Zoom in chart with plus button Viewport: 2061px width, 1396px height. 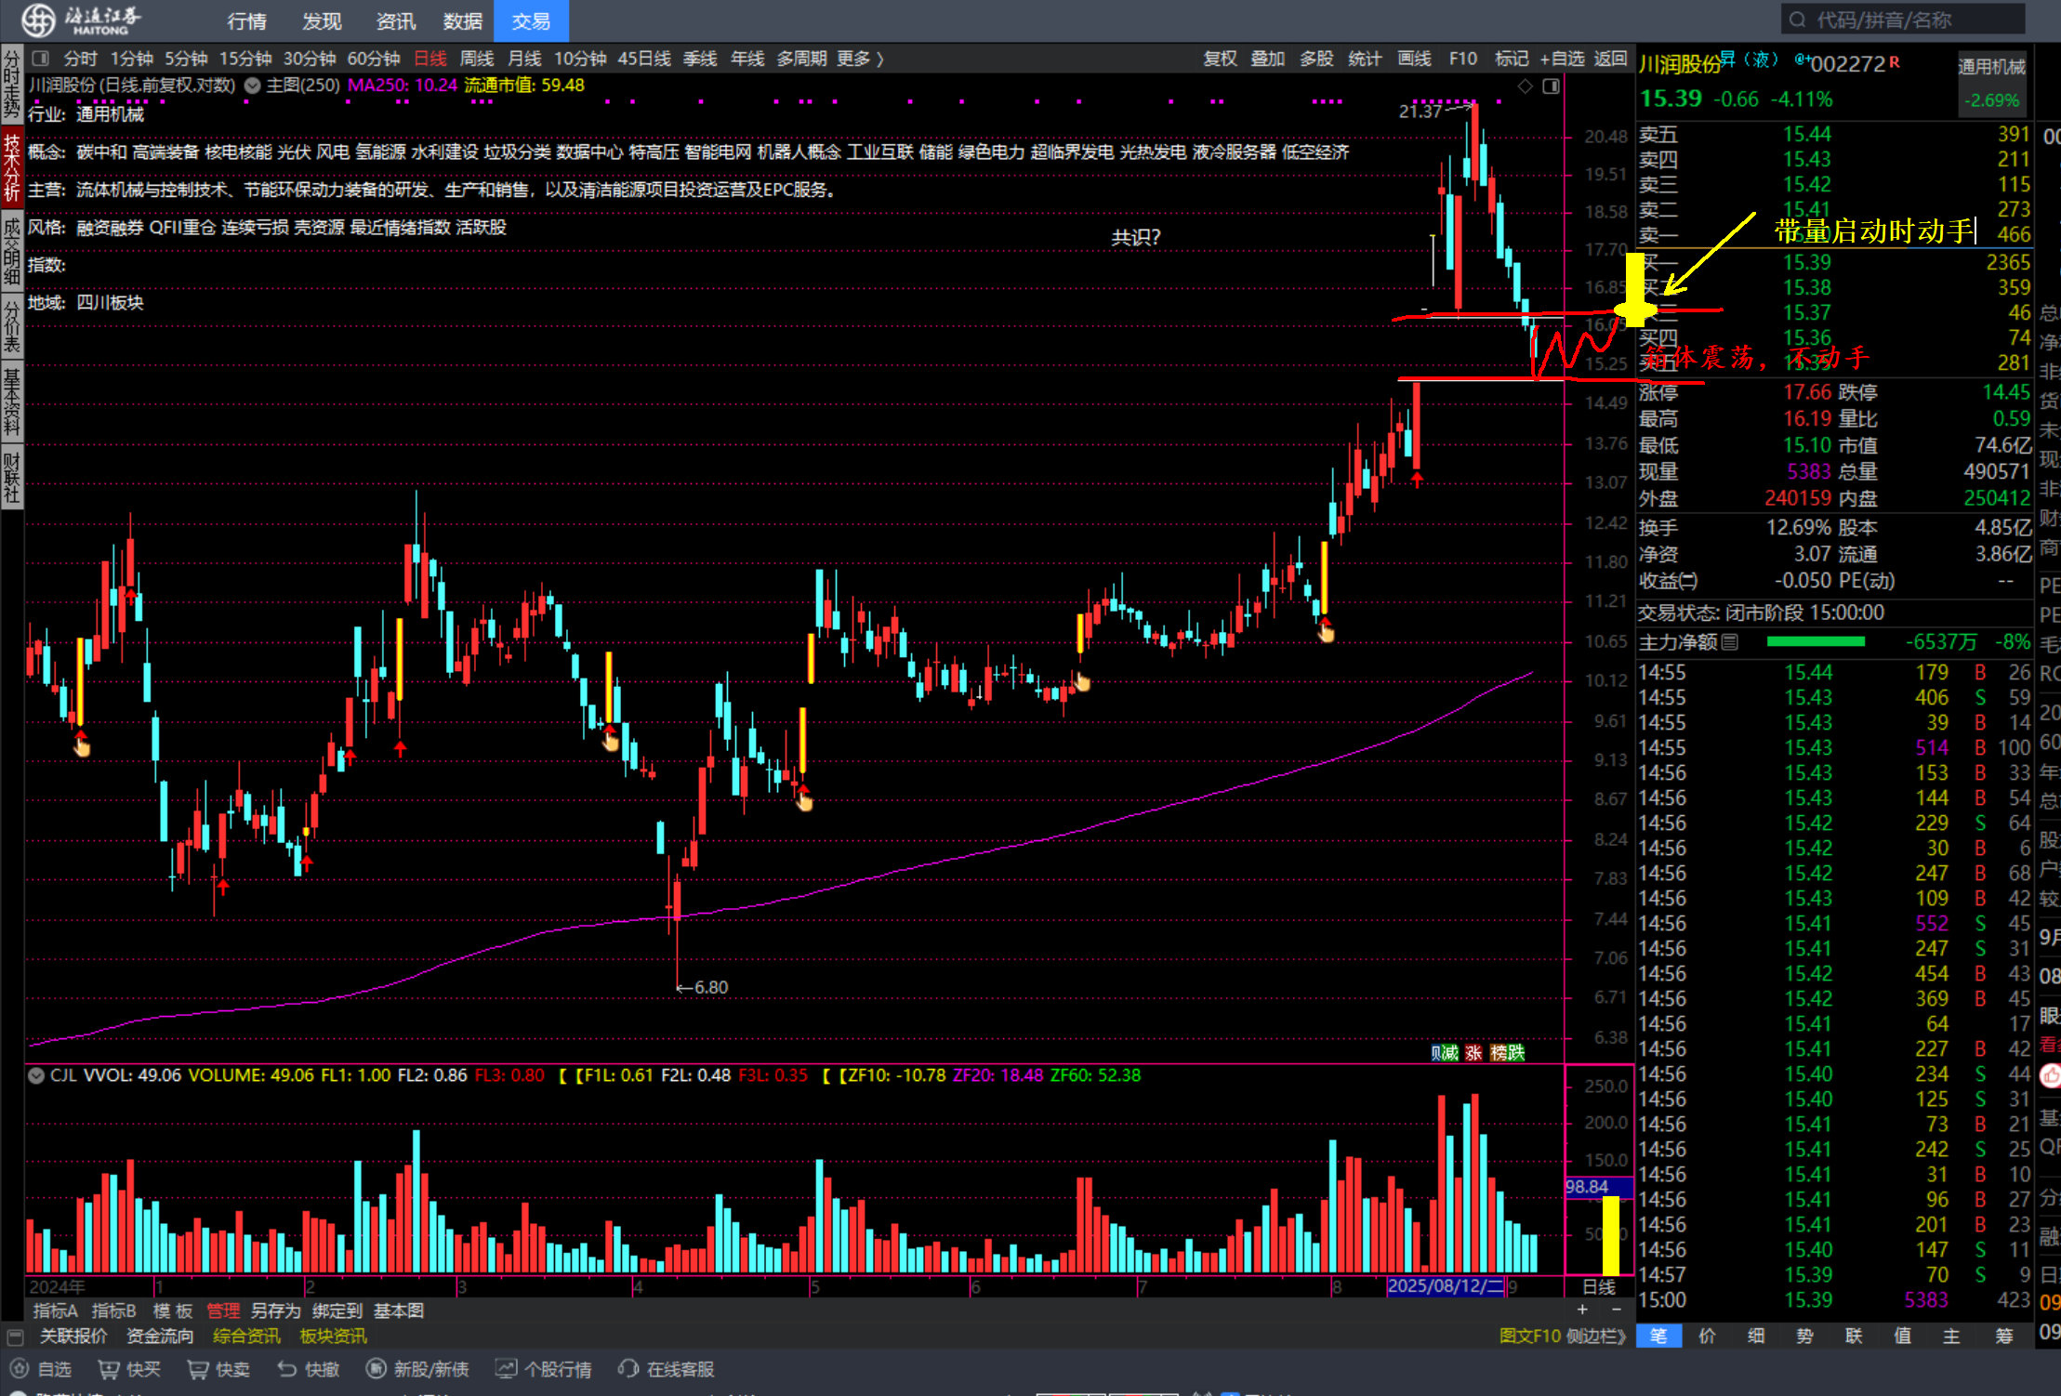coord(1582,1310)
